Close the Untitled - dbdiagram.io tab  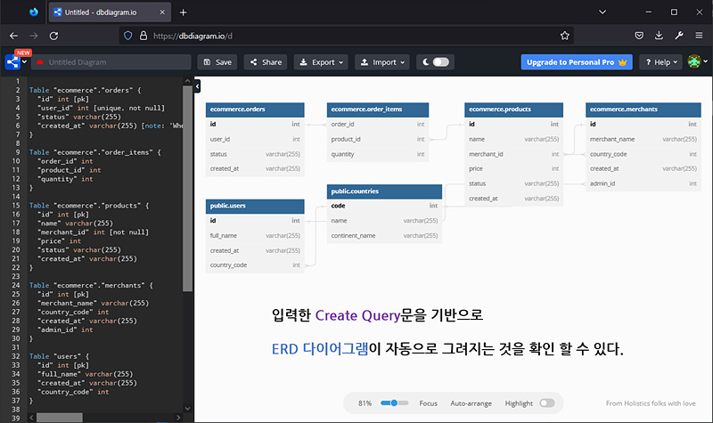point(162,12)
